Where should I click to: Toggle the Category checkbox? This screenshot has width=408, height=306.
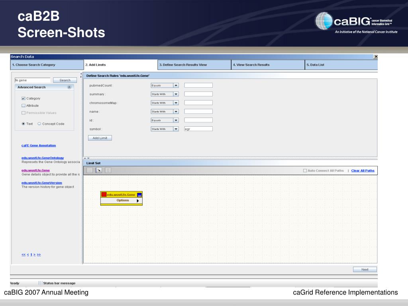(x=24, y=98)
